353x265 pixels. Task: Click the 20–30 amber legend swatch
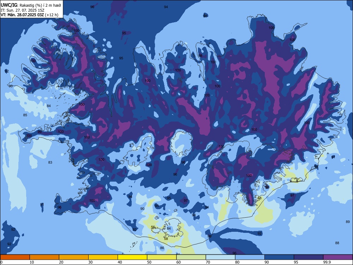tap(74, 257)
